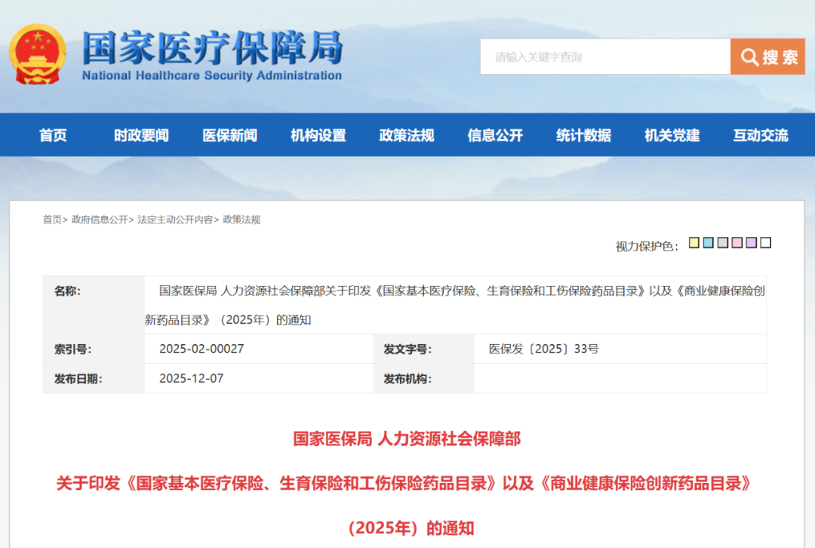Screen dimensions: 815x548
Task: Select the pink eye-protection color swatch
Action: tap(737, 242)
